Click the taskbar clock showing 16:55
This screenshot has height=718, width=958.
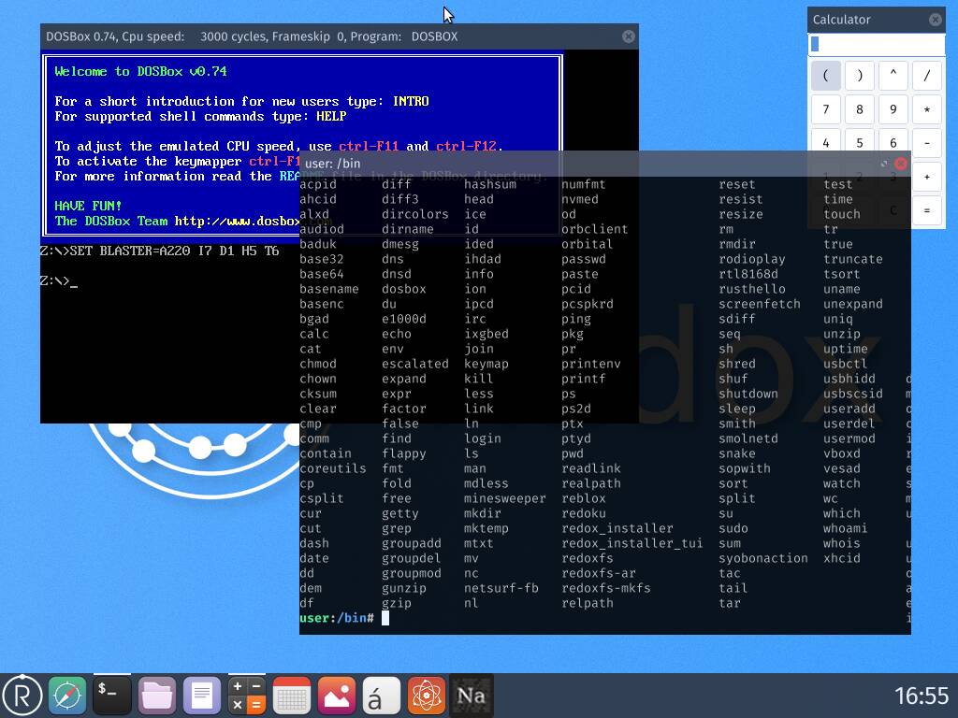click(x=921, y=696)
